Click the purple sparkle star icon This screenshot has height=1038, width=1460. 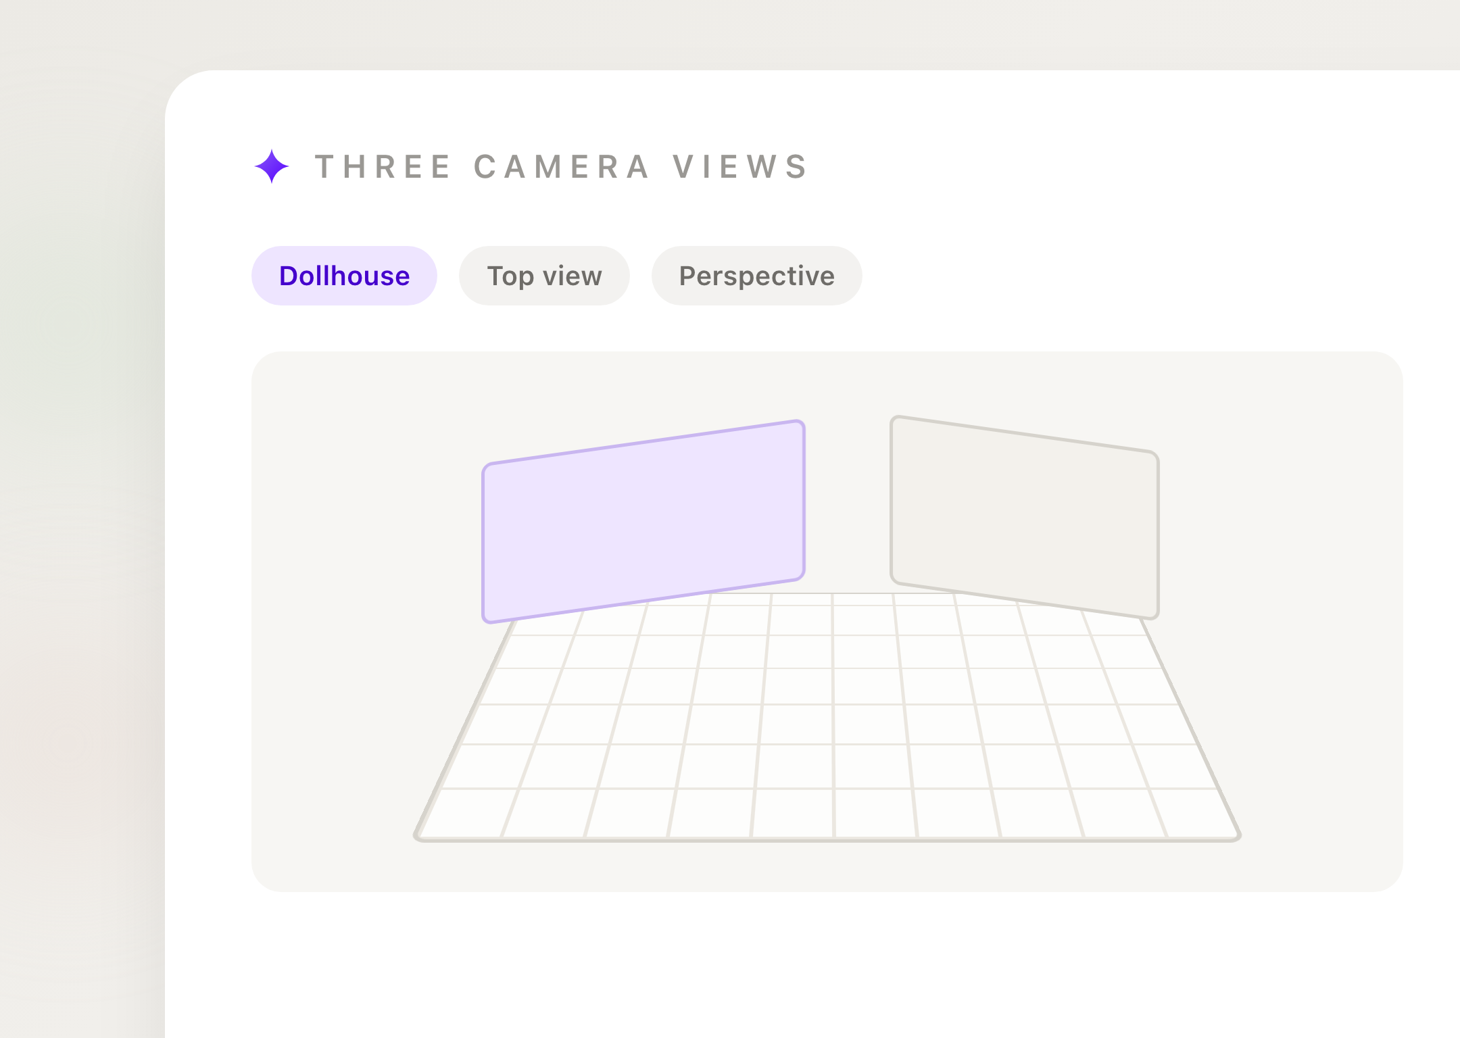click(x=272, y=166)
